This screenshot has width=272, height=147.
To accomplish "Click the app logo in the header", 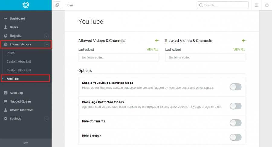I will (x=26, y=5).
